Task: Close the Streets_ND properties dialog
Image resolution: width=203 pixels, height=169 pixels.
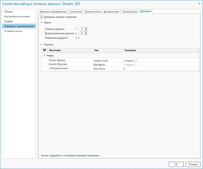Action: tap(199, 3)
